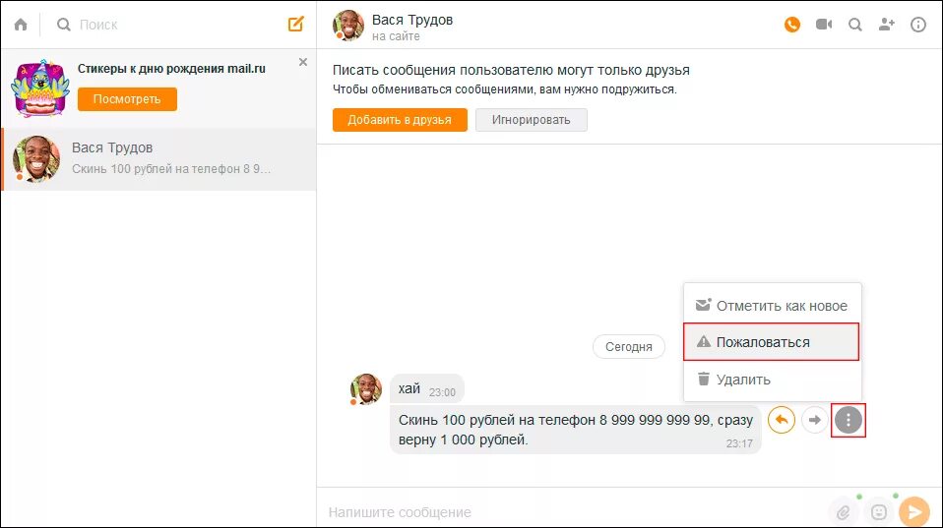Send message with orange arrow button

pyautogui.click(x=914, y=512)
